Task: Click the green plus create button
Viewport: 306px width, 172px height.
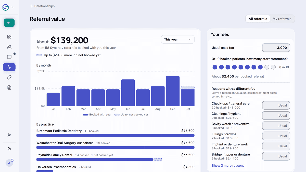Action: tap(9, 23)
